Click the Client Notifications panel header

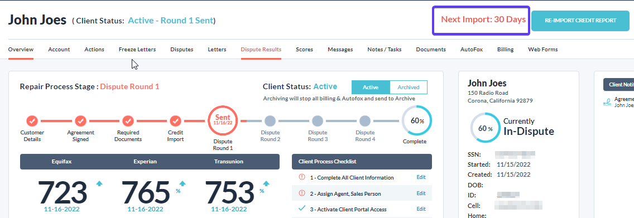[x=618, y=84]
